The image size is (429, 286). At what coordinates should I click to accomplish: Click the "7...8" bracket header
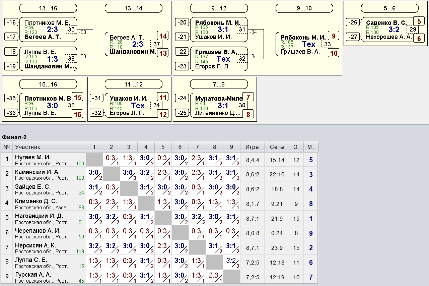click(x=219, y=84)
